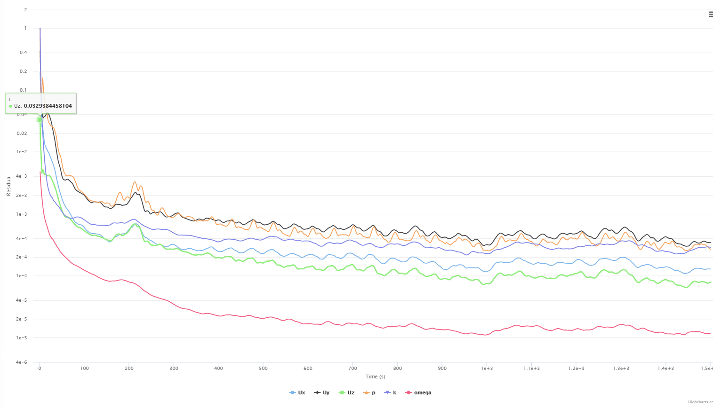Click the k inverted-triangle marker in legend
Viewport: 713px width, 408px height.
387,393
